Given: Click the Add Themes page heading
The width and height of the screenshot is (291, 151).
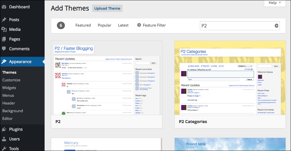Looking at the screenshot, I should 70,8.
